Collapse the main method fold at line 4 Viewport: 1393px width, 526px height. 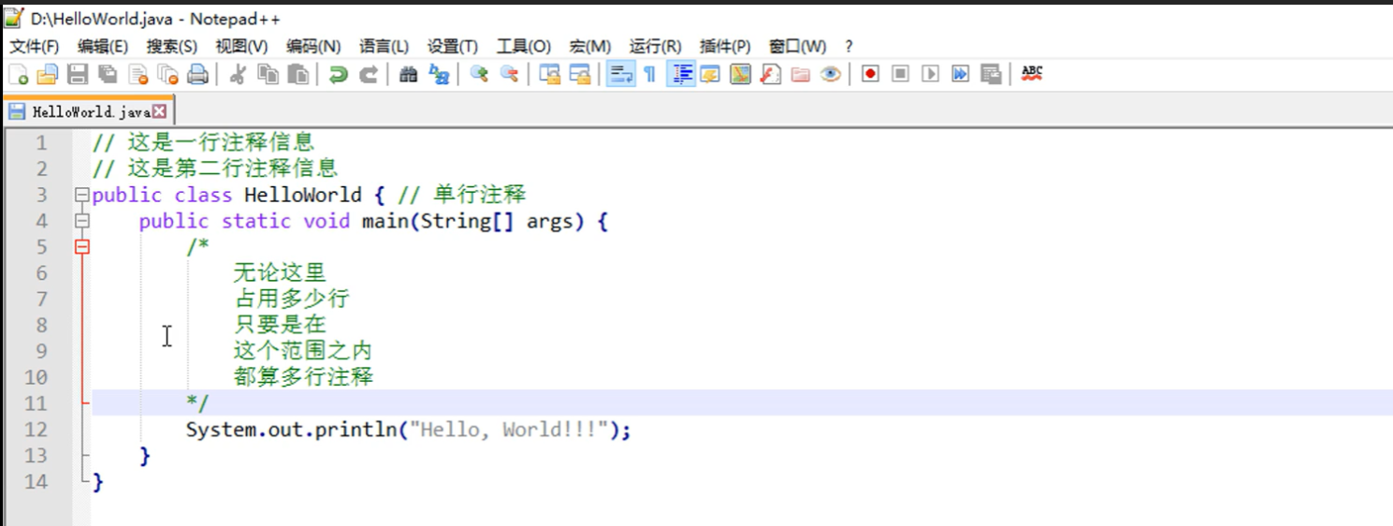point(82,221)
